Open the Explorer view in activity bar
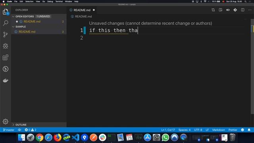The height and width of the screenshot is (143, 254). click(6, 12)
